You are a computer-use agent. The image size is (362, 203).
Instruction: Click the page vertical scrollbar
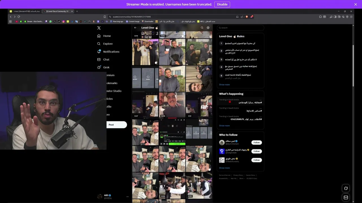pyautogui.click(x=353, y=65)
